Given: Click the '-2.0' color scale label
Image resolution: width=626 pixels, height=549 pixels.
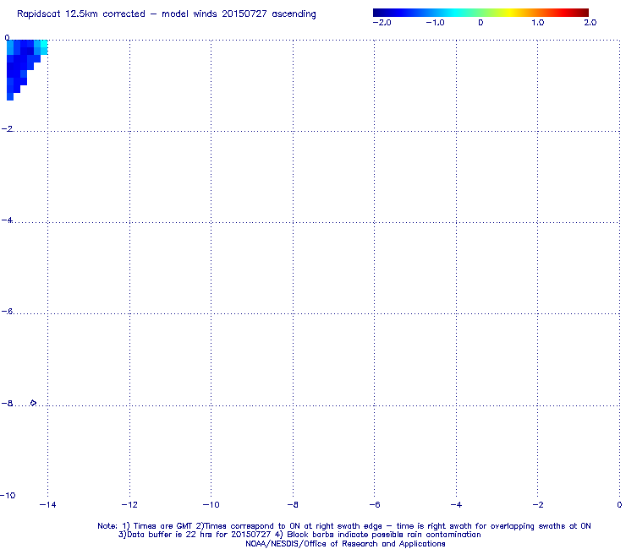Looking at the screenshot, I should click(x=382, y=23).
